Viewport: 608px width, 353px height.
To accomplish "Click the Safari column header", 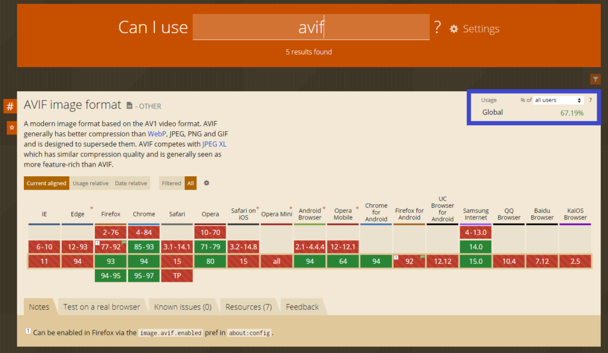I will [177, 214].
